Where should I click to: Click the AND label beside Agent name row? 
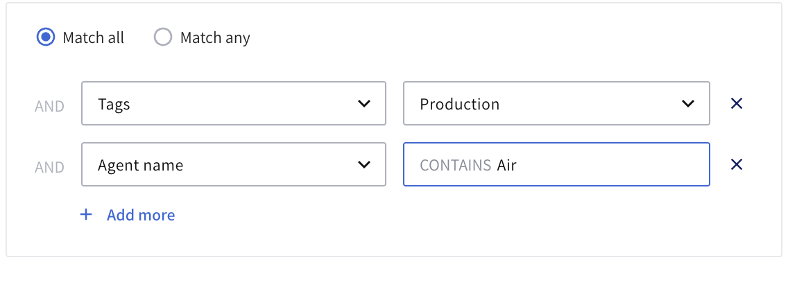[x=50, y=167]
